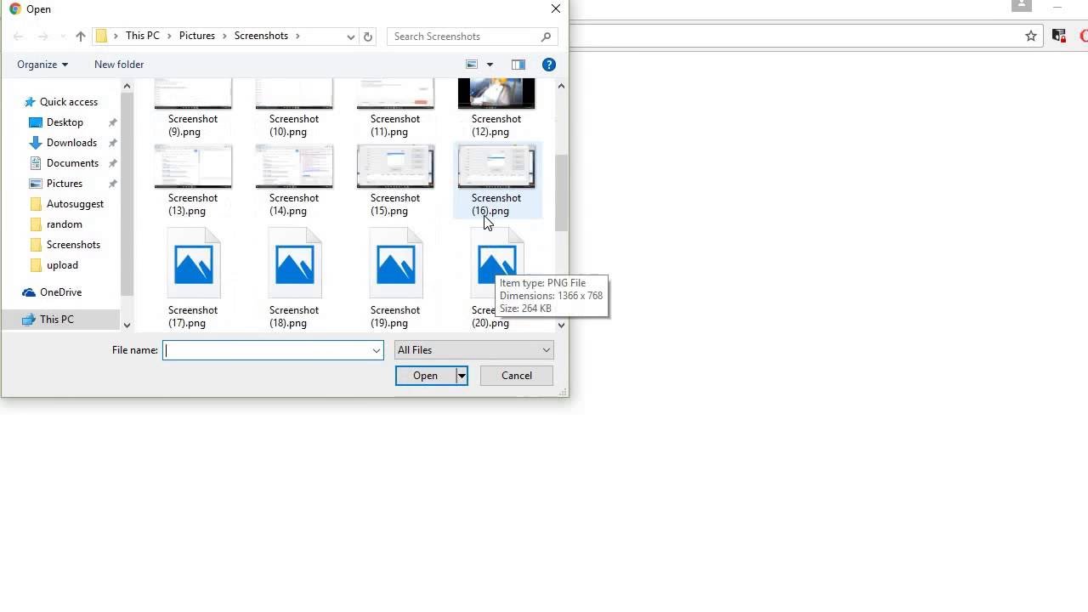Viewport: 1088px width, 612px height.
Task: Open the Organize menu
Action: (x=42, y=65)
